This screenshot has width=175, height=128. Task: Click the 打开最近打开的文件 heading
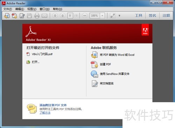[43, 47]
